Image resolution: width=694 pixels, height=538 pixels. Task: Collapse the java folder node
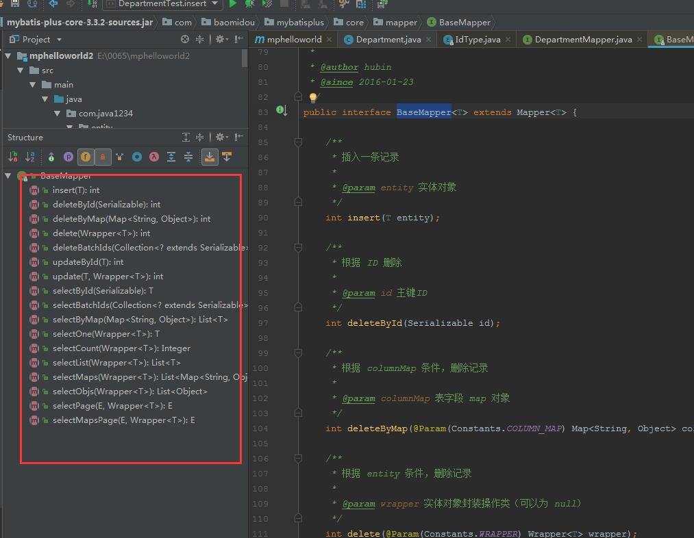click(45, 99)
